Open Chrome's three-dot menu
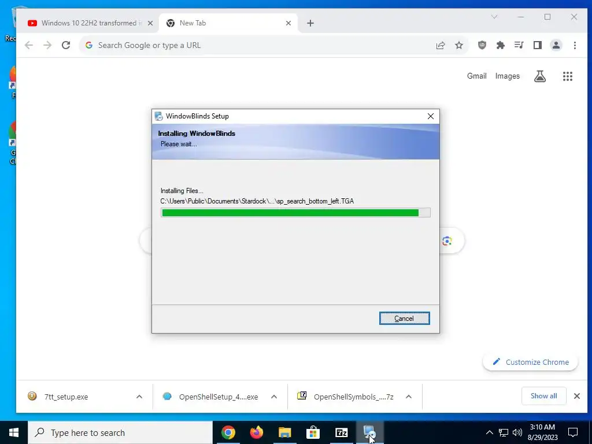Image resolution: width=592 pixels, height=444 pixels. pyautogui.click(x=575, y=45)
